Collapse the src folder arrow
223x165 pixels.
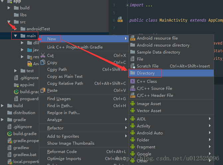(x=9, y=22)
